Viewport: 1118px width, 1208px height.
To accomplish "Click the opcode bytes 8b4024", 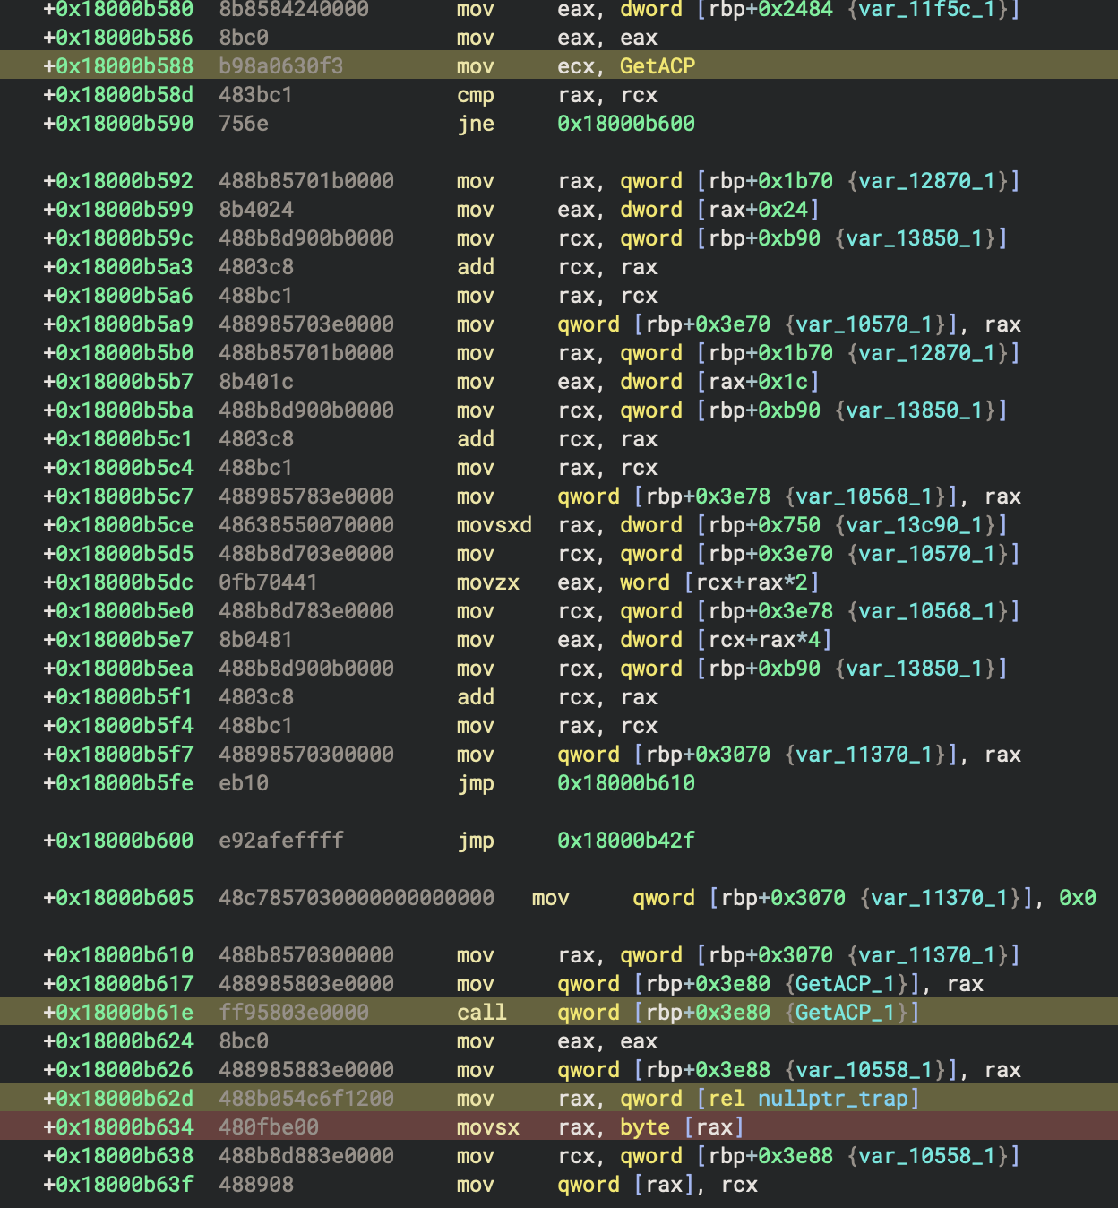I will pyautogui.click(x=256, y=210).
